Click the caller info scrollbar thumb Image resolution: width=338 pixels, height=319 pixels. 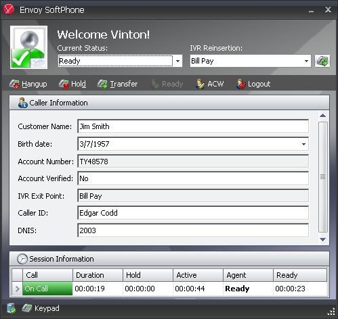click(x=323, y=177)
